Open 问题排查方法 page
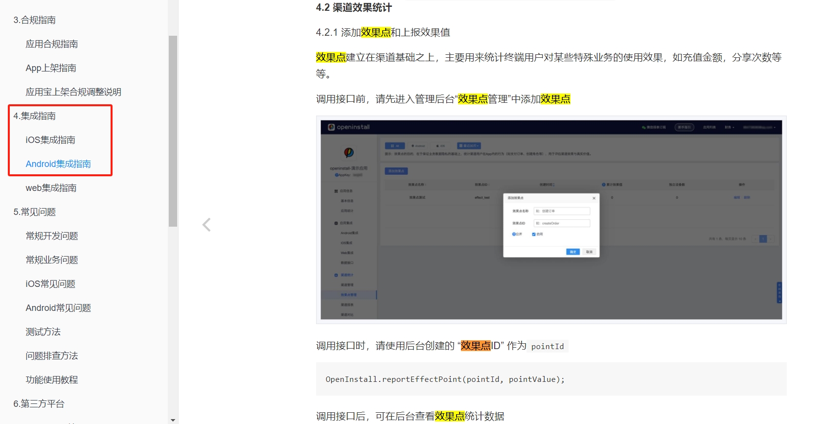Image resolution: width=824 pixels, height=424 pixels. point(52,356)
